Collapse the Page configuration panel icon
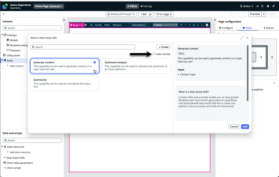Screen dimensions: 279x177 215,20
